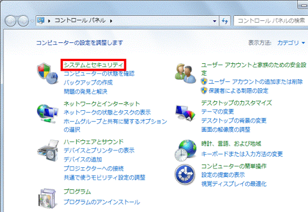Open 視覚ディスプレイの最適化 link
The width and height of the screenshot is (308, 212).
[234, 184]
